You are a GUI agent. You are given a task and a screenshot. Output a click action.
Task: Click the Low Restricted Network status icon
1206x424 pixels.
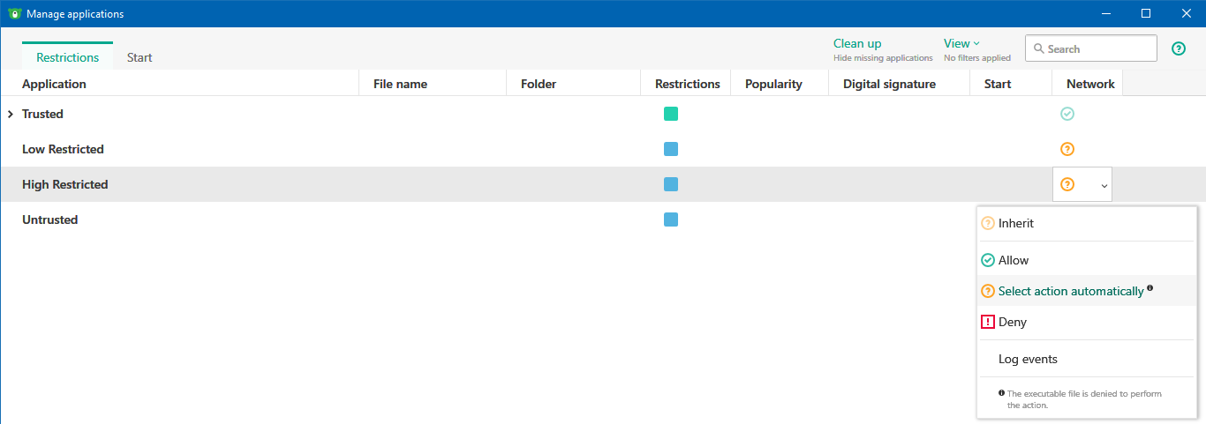tap(1067, 149)
